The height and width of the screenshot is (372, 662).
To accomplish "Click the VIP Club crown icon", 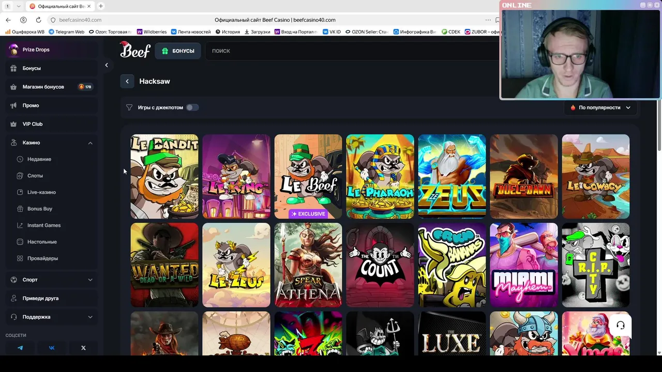I will [x=13, y=124].
